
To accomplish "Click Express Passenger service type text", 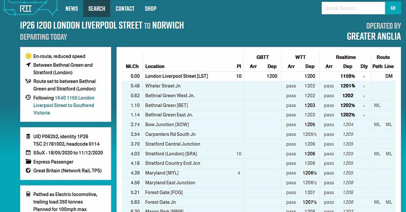I will [53, 162].
